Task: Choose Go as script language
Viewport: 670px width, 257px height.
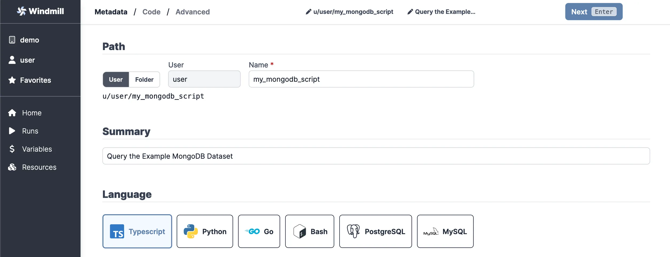Action: 259,231
